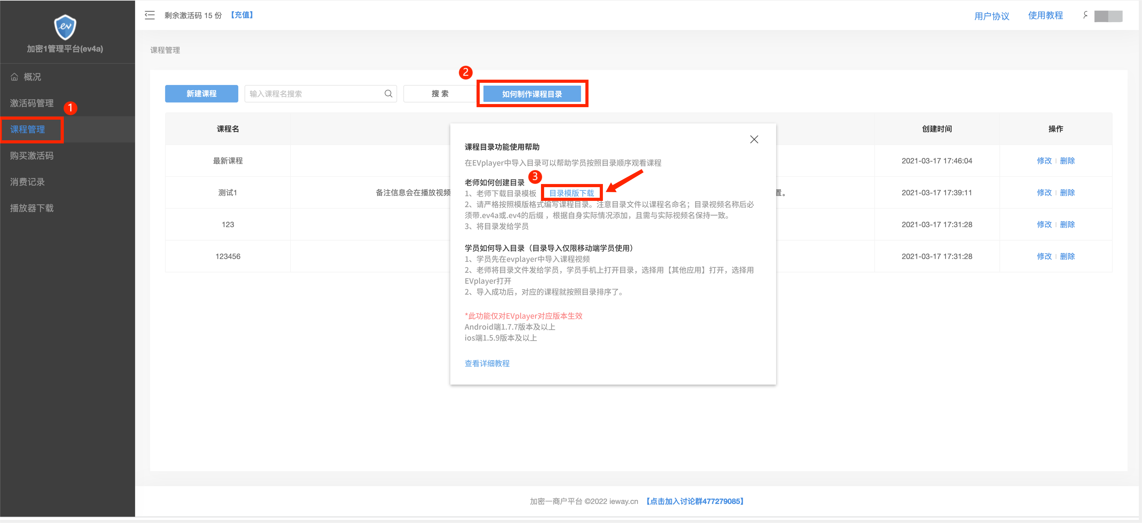
Task: Click the EV shield logo
Action: (65, 27)
